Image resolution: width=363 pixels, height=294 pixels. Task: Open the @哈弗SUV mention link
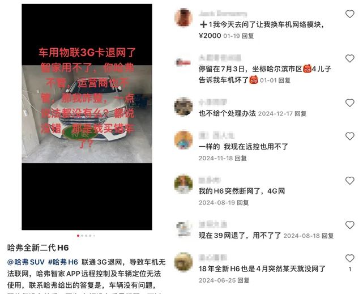(25, 262)
